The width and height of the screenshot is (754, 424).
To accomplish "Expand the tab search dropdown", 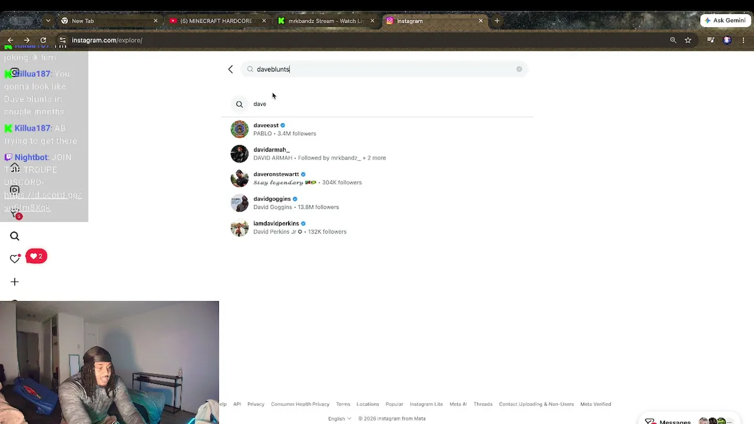I will point(48,21).
